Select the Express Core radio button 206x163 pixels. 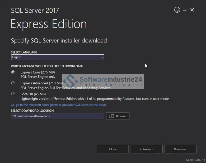coord(13,72)
